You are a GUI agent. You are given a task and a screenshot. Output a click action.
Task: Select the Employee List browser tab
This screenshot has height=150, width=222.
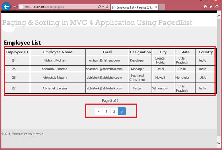pos(134,7)
